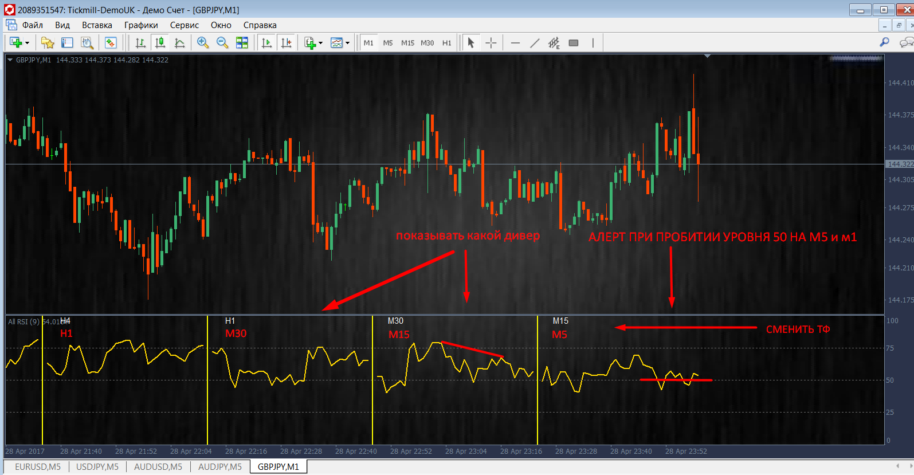Expand the Templates dropdown arrow
Image resolution: width=914 pixels, height=475 pixels.
click(x=348, y=44)
